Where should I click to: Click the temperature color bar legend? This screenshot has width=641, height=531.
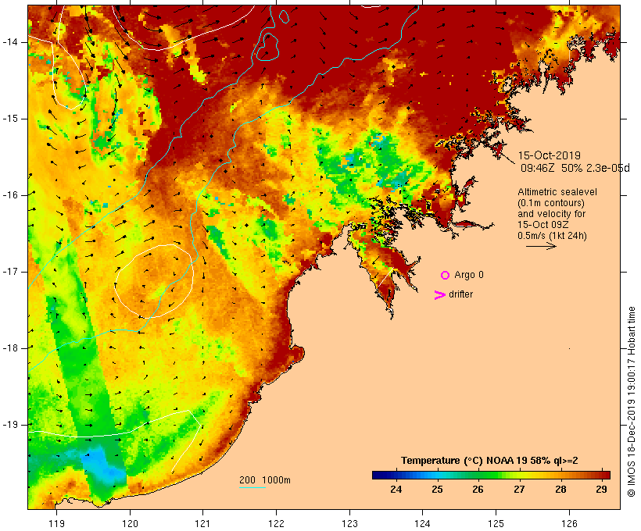[491, 475]
